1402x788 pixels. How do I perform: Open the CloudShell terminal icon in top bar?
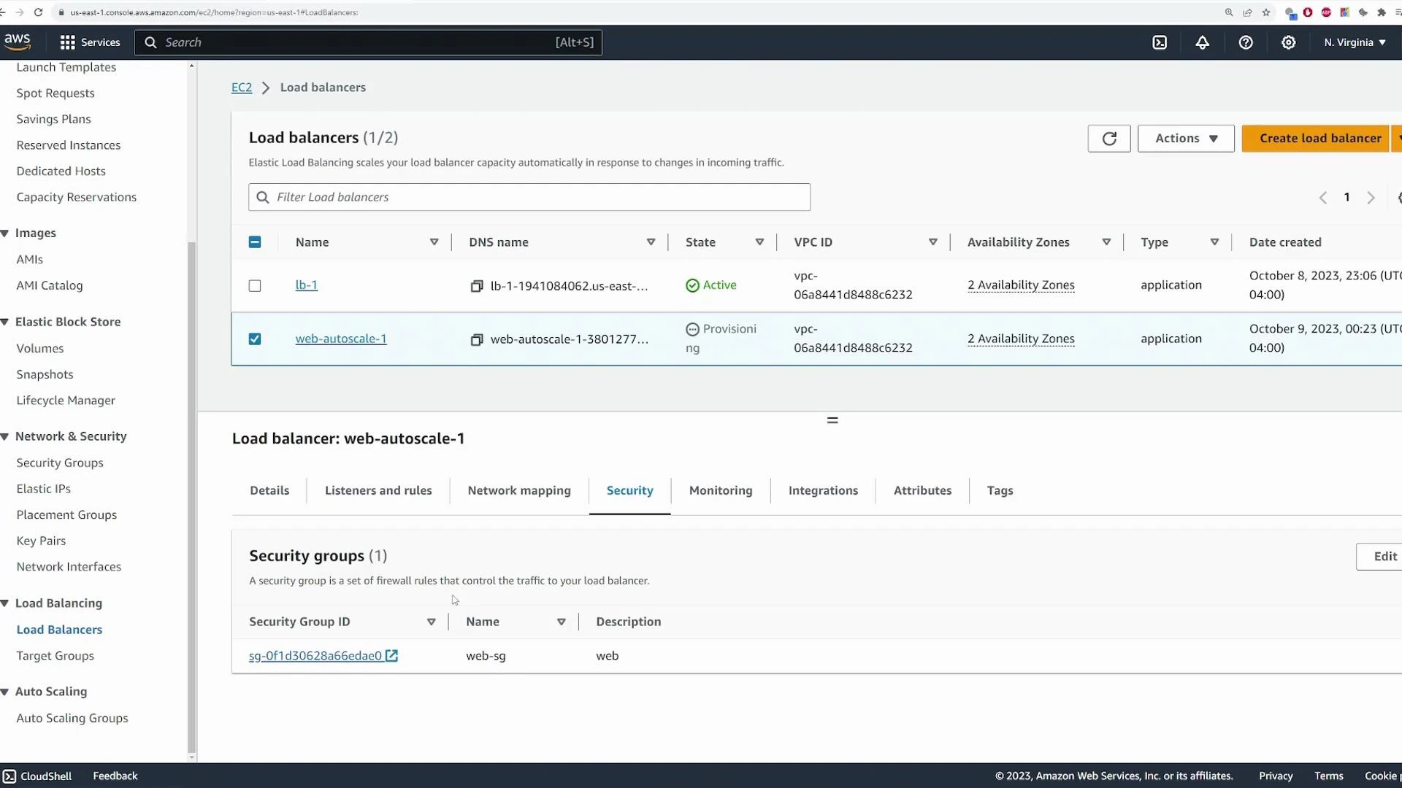(x=1160, y=42)
